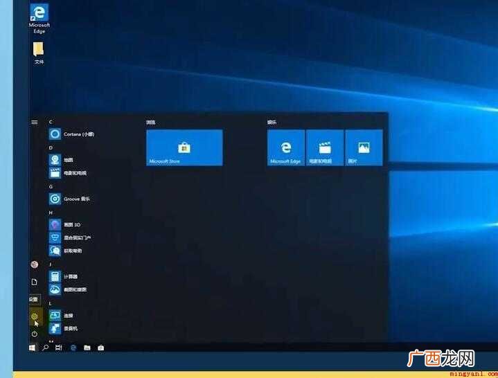Open the 画图 3D app

click(65, 225)
